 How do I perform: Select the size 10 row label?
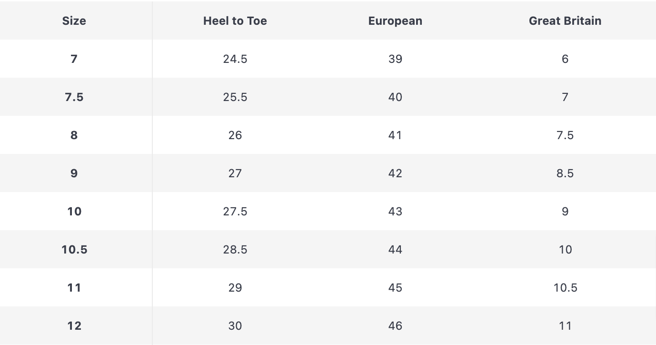74,212
